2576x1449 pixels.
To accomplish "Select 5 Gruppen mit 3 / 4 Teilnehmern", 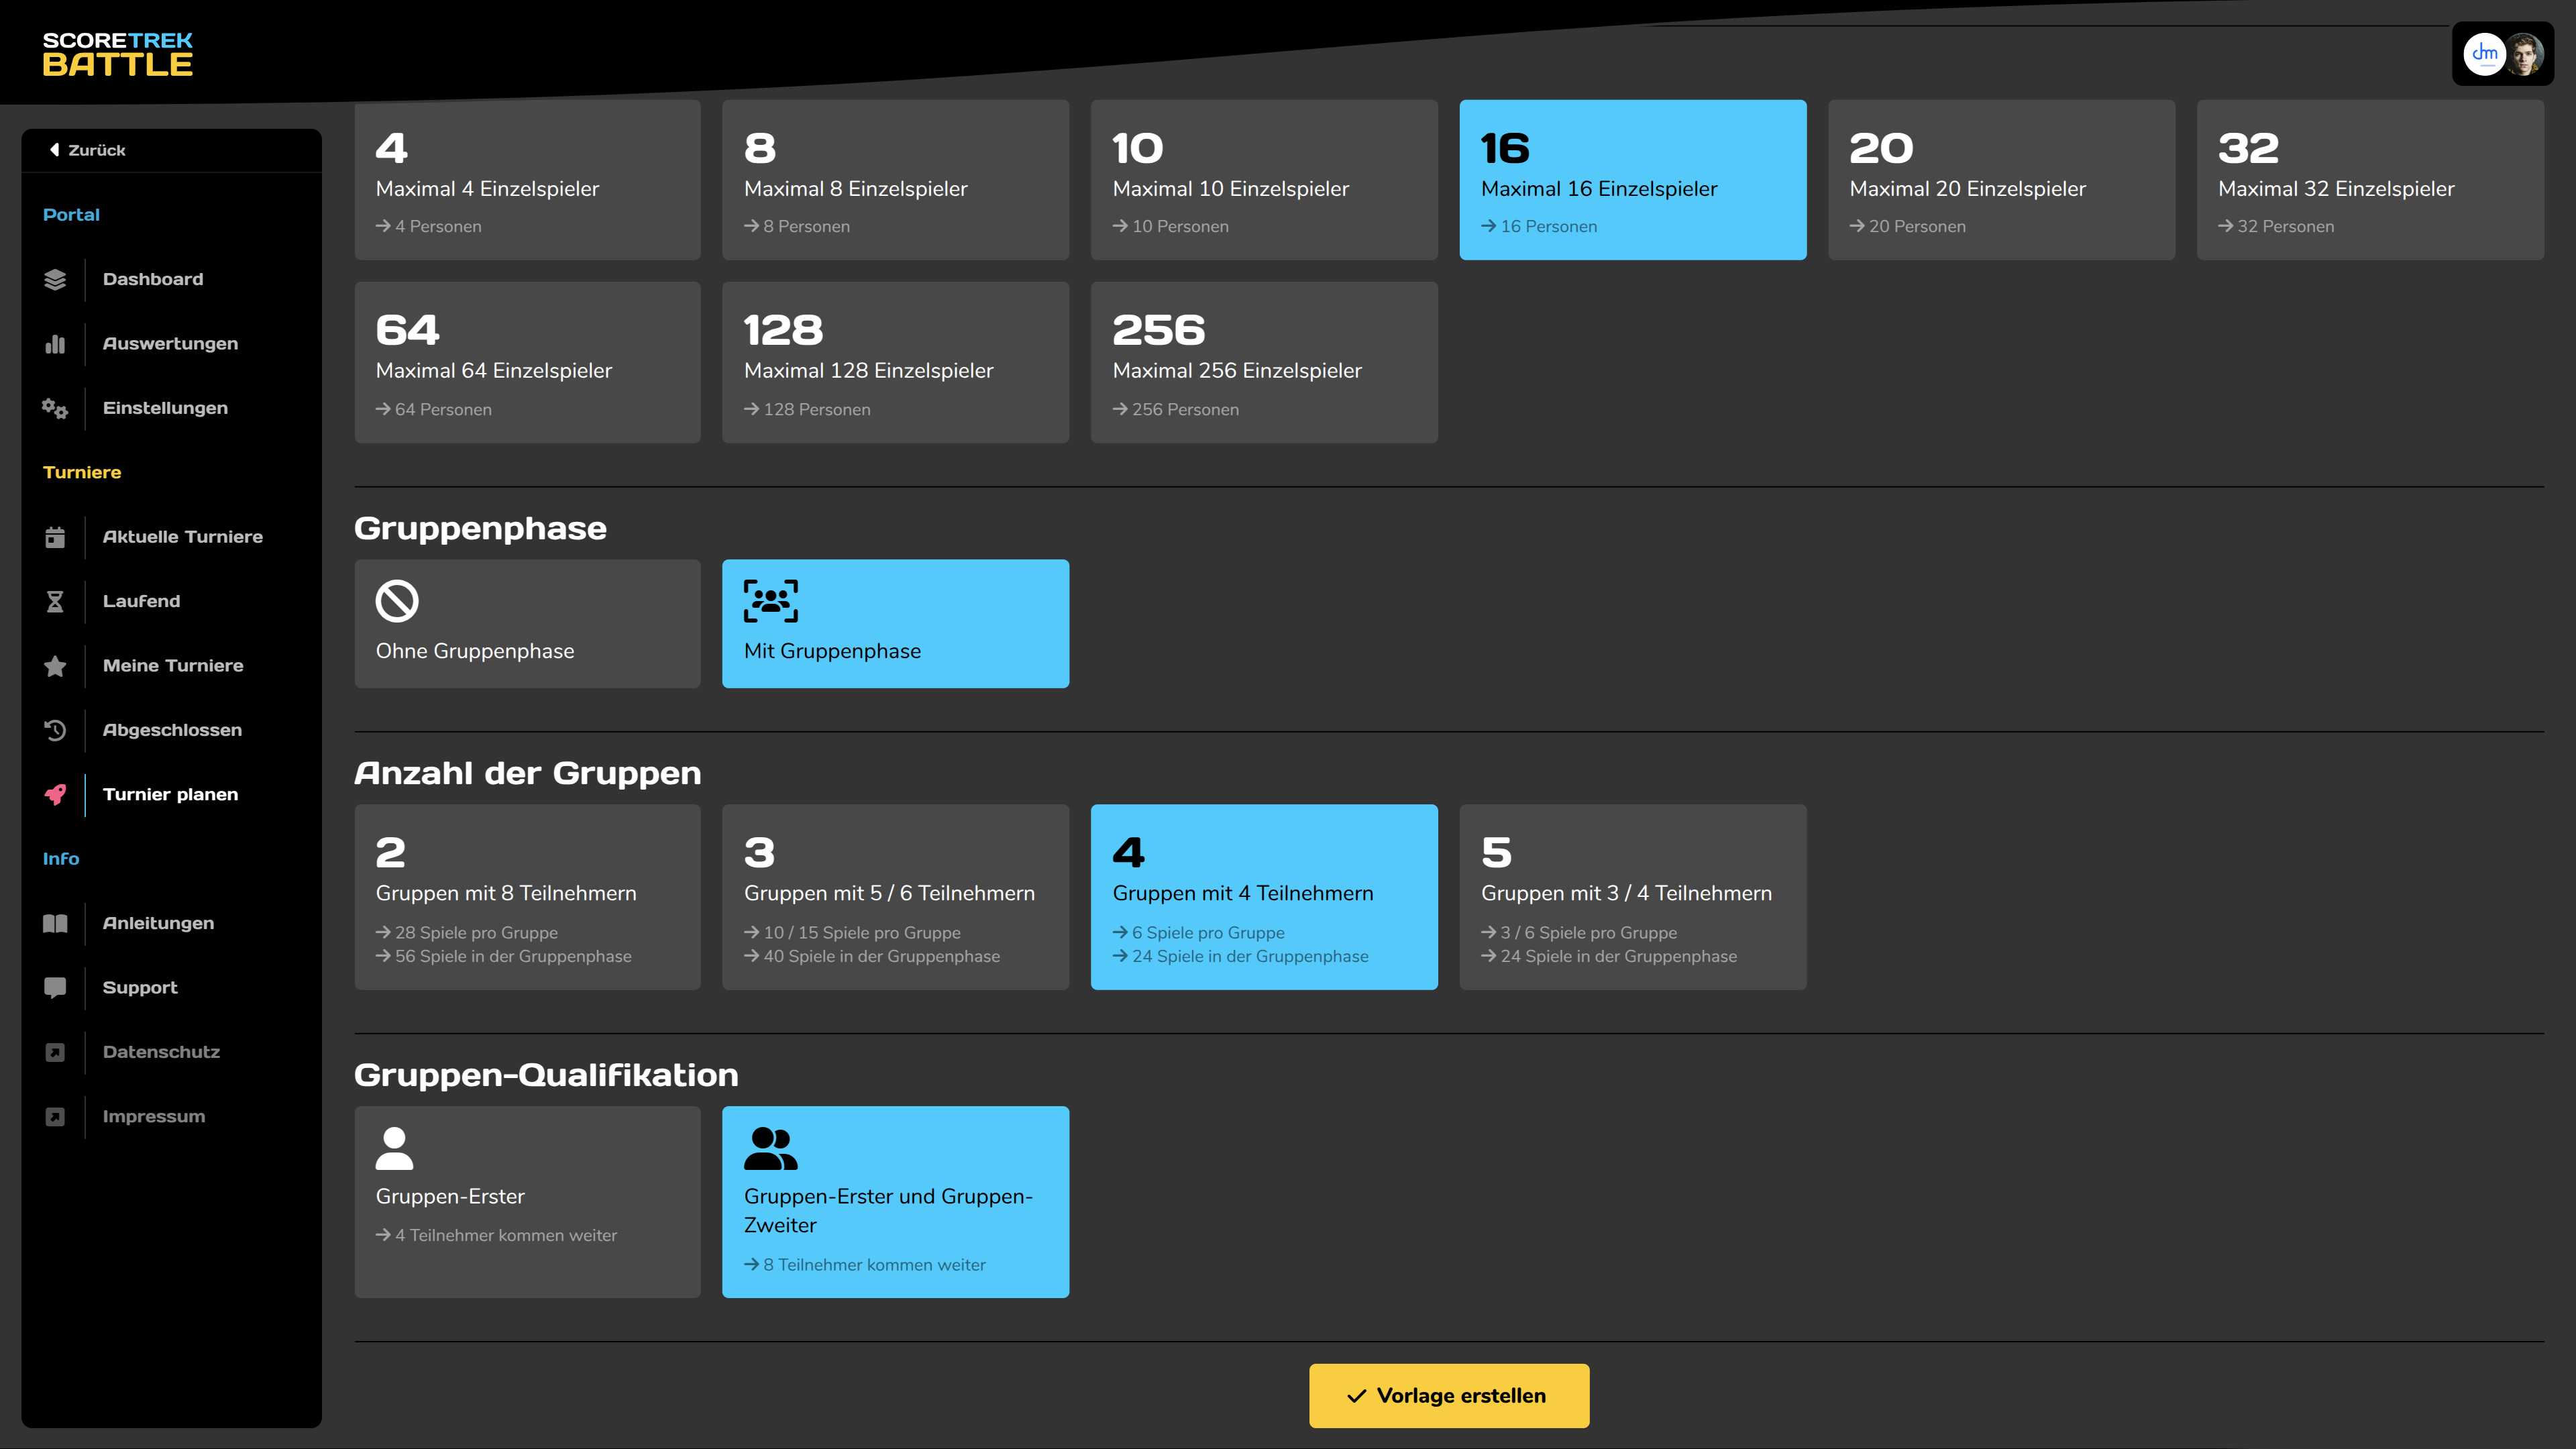I will click(1632, 897).
